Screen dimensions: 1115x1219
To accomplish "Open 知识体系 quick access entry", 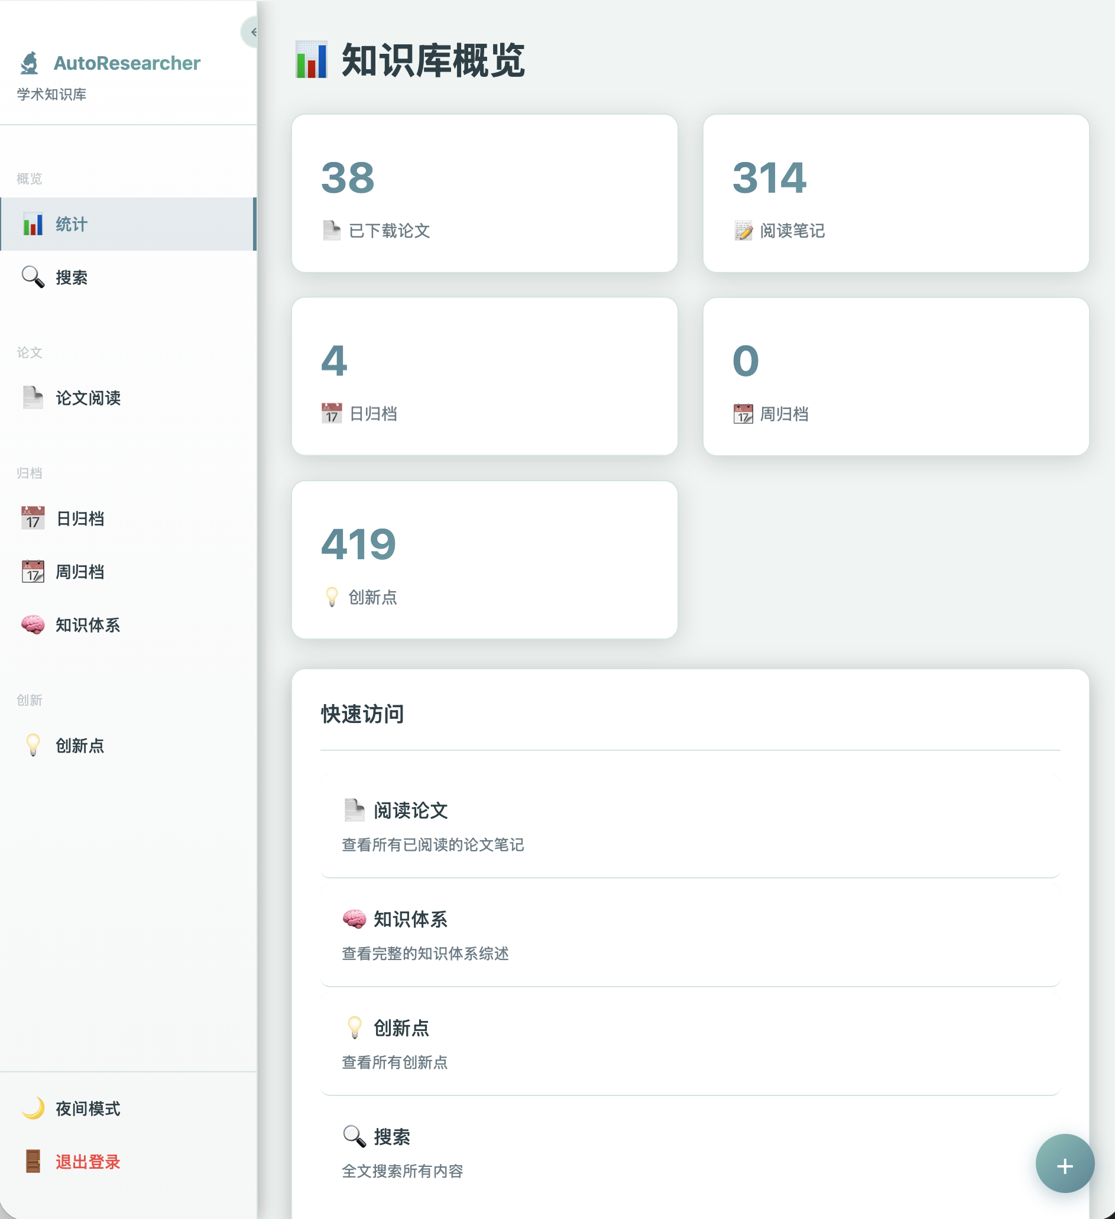I will click(690, 935).
